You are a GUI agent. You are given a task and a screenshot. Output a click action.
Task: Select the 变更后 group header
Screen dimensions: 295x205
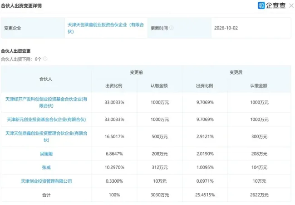(x=236, y=72)
